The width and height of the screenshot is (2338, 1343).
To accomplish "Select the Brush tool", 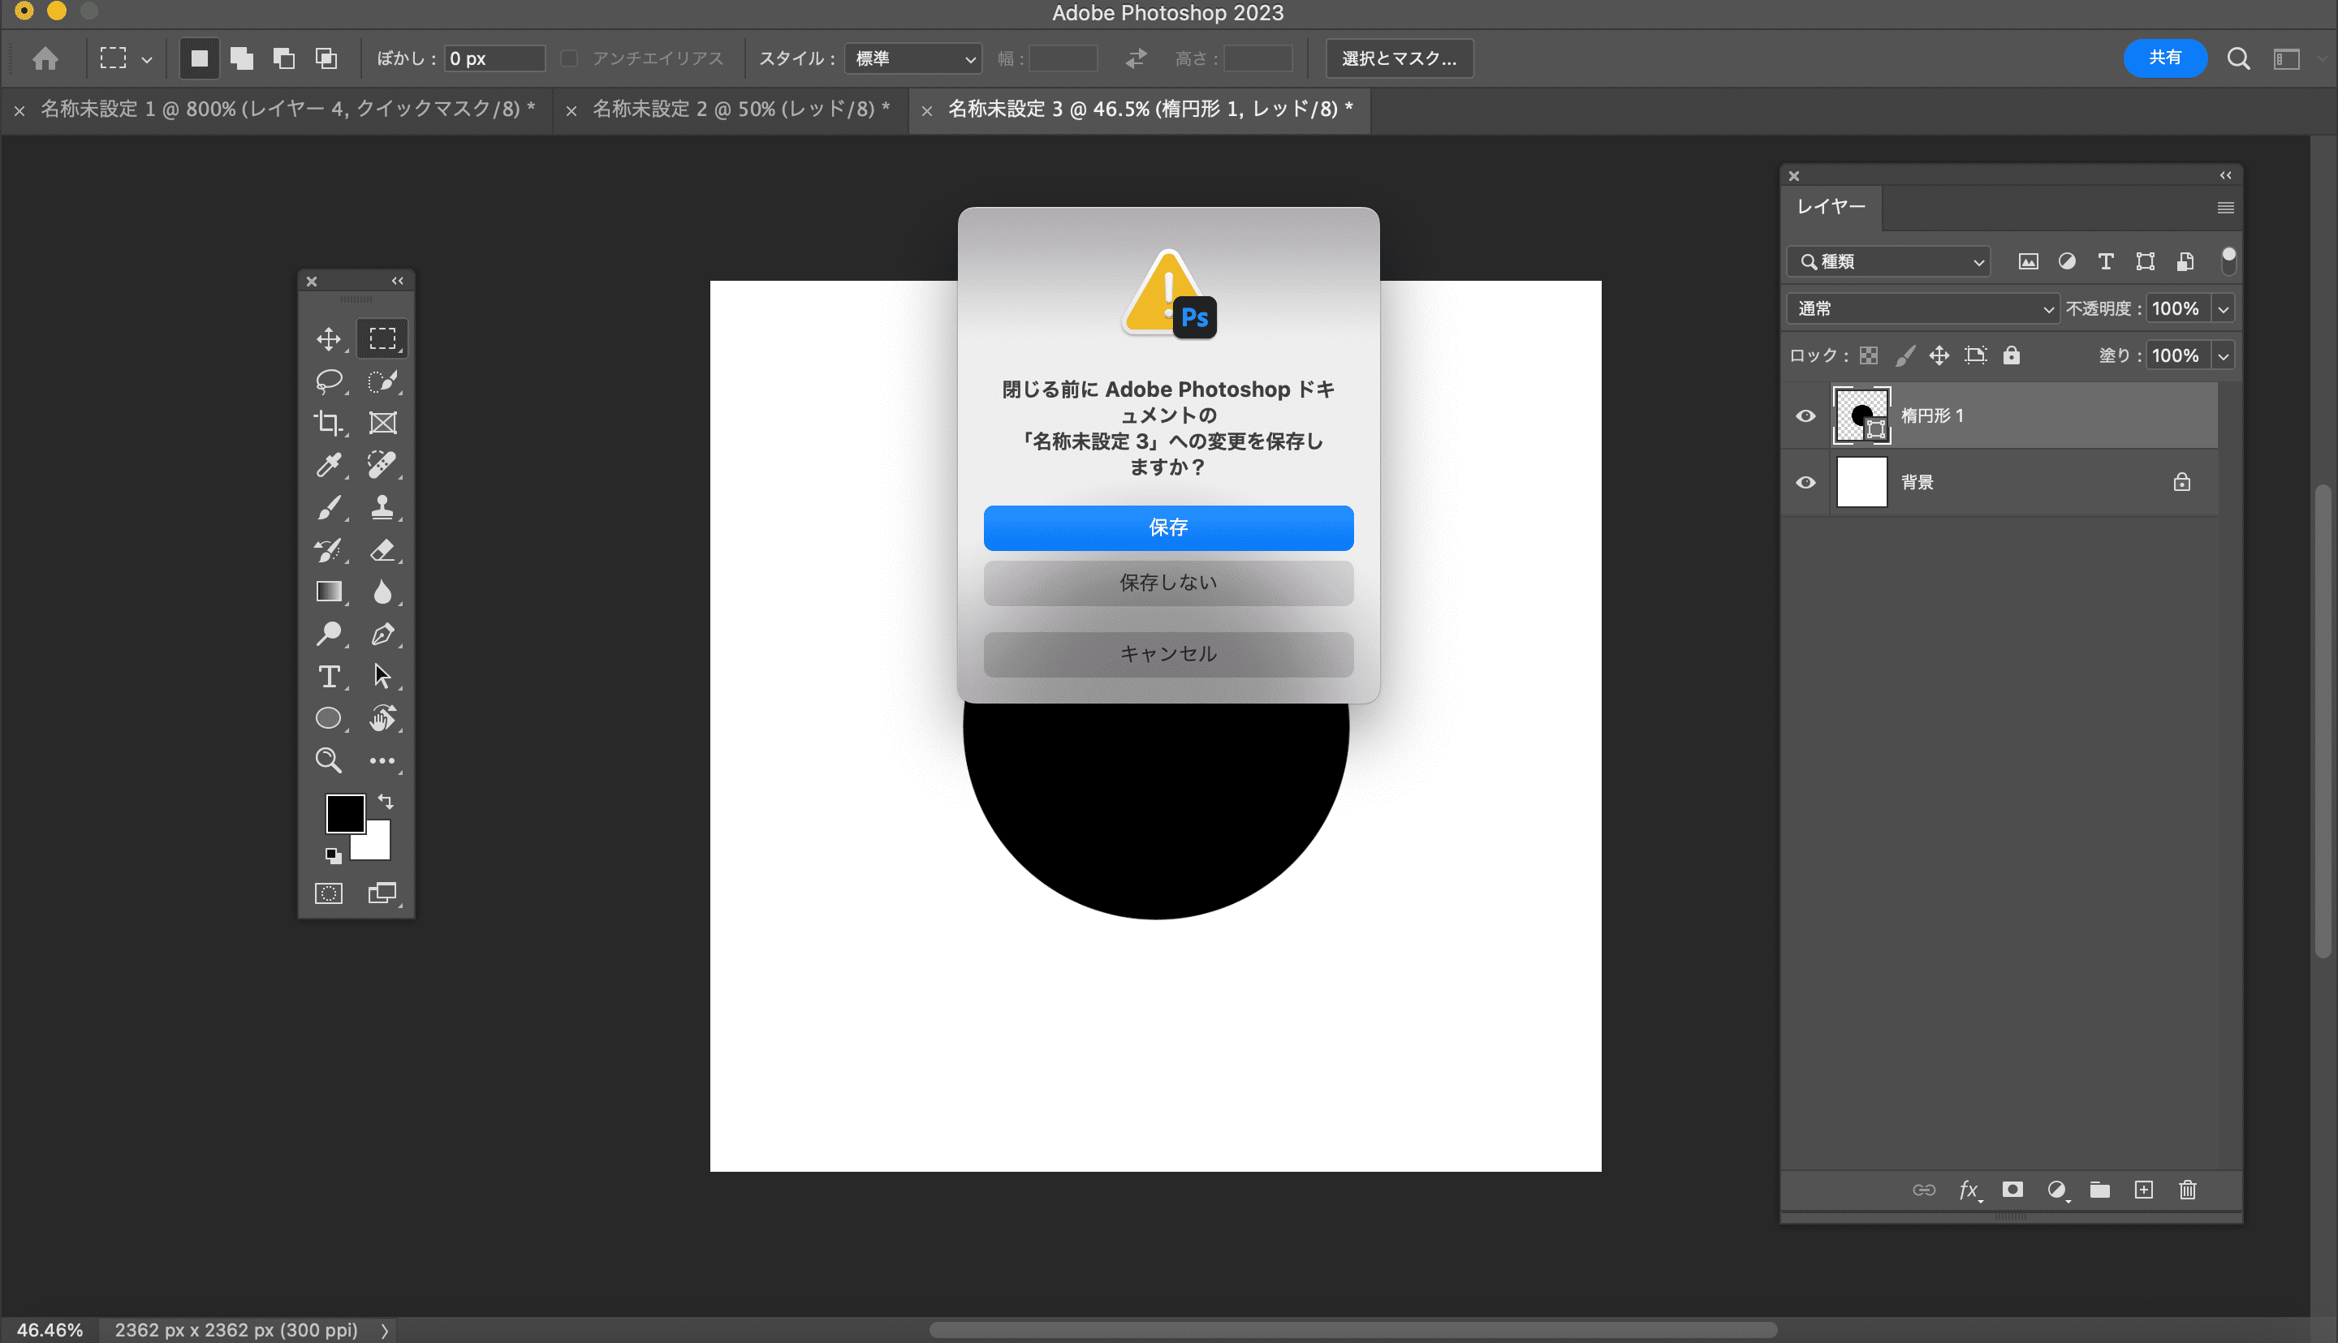I will coord(329,507).
